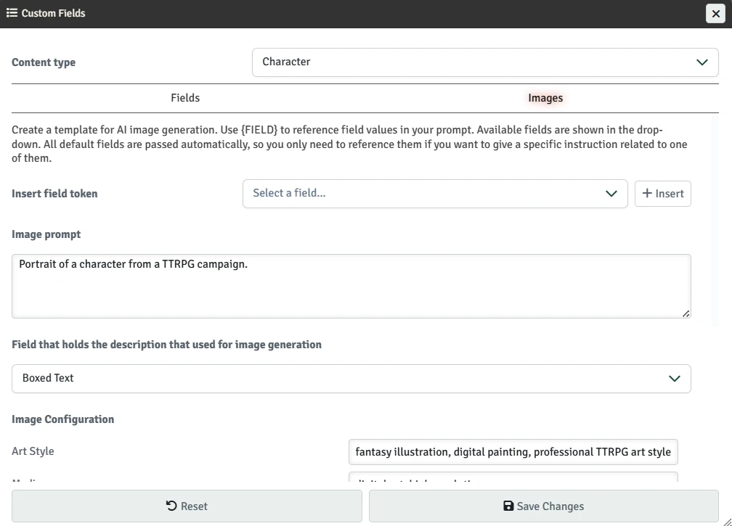Screen dimensions: 732x526
Task: Grab the Image prompt textarea resize handle
Action: pos(686,313)
